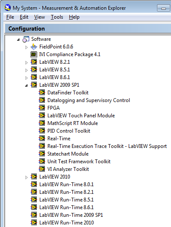
Task: Click the Real-Time Execution Trace Toolkit icon
Action: click(x=42, y=146)
